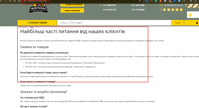
Task: Click the site info icon in address bar
Action: click(25, 1)
